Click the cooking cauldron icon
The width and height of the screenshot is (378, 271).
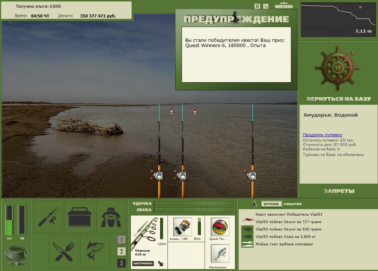tap(16, 255)
